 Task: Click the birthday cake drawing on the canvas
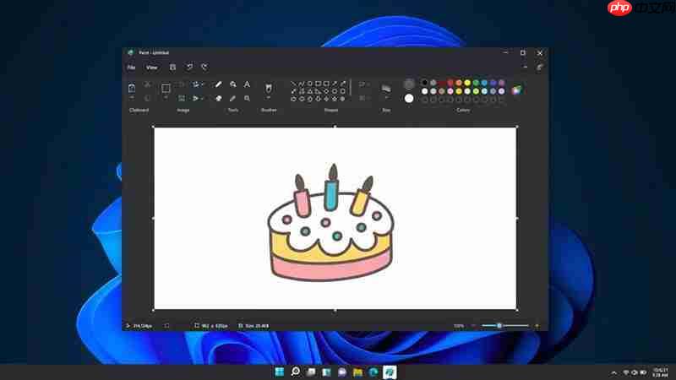coord(330,223)
